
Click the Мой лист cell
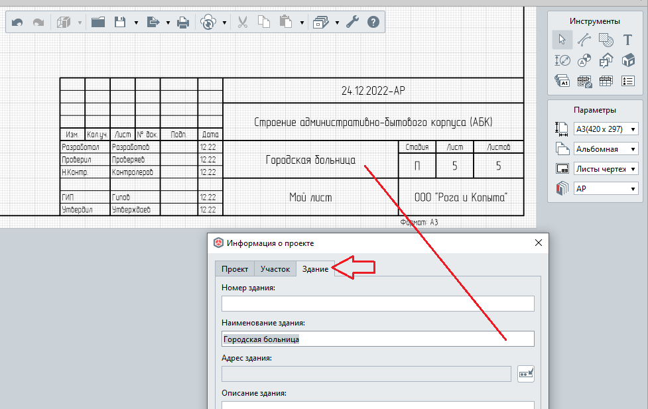point(310,198)
